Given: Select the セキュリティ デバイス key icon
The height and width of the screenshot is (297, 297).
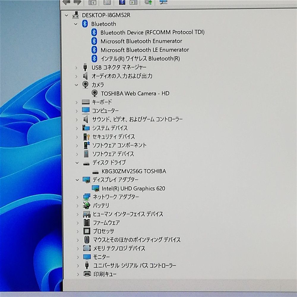Looking at the screenshot, I should [86, 137].
